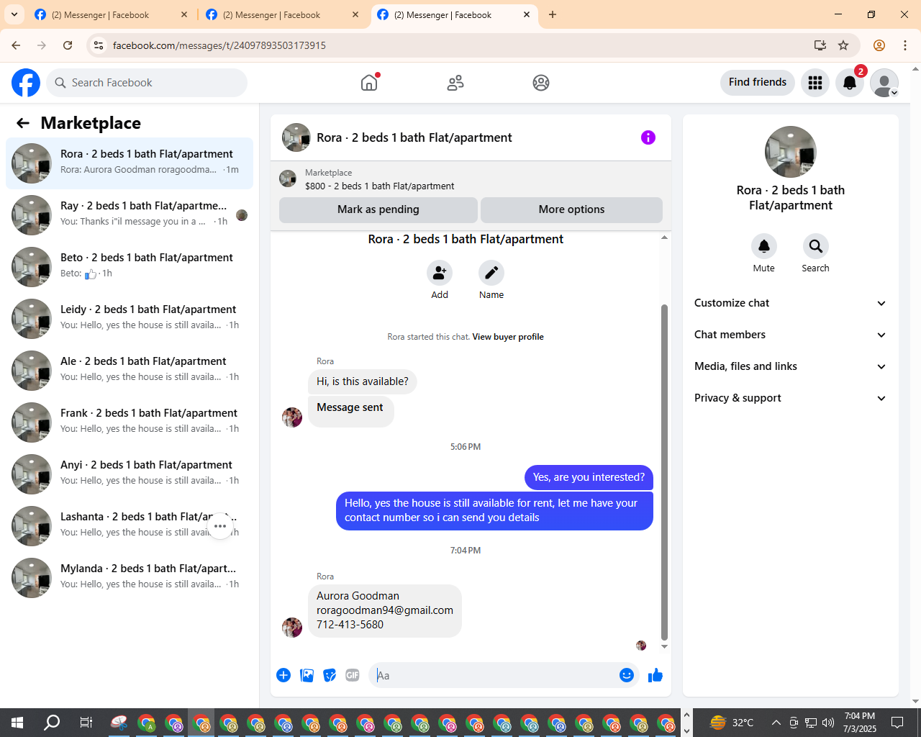View site information icon in address bar

(99, 45)
